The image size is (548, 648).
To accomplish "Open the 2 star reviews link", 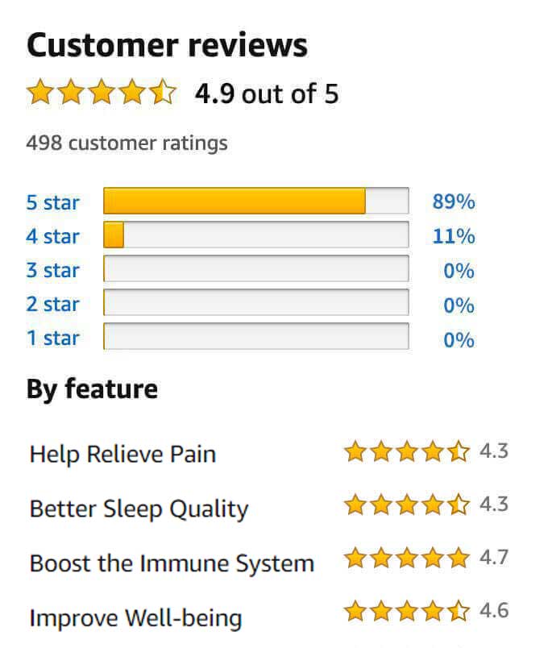I will tap(53, 304).
